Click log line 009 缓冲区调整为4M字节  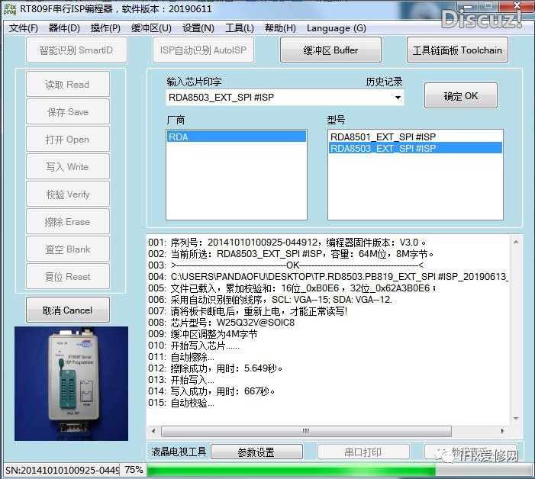point(203,334)
